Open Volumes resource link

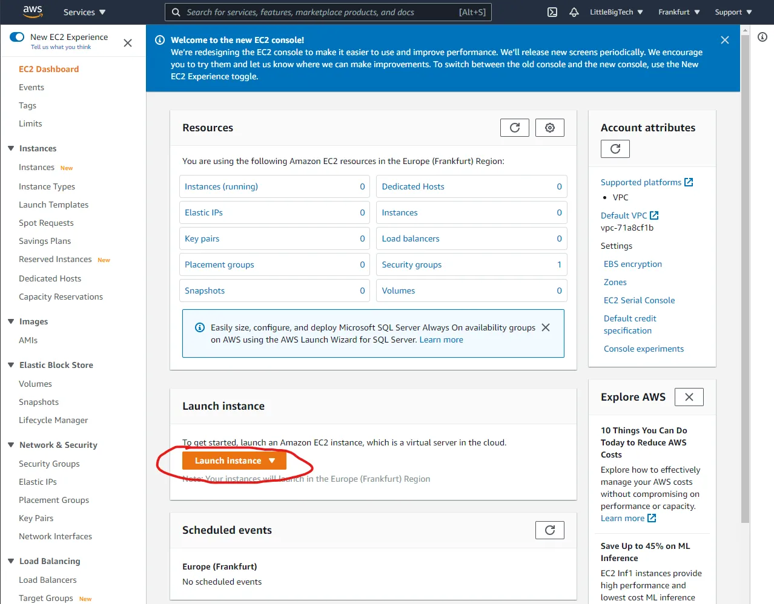click(399, 291)
